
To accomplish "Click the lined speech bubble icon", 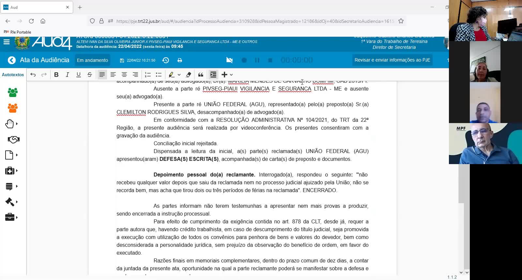I will click(x=9, y=187).
